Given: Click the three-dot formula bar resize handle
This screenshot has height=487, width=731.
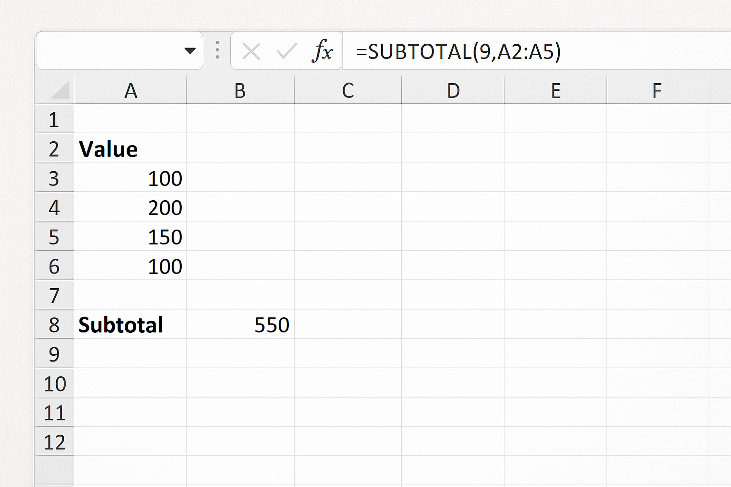Looking at the screenshot, I should (217, 50).
